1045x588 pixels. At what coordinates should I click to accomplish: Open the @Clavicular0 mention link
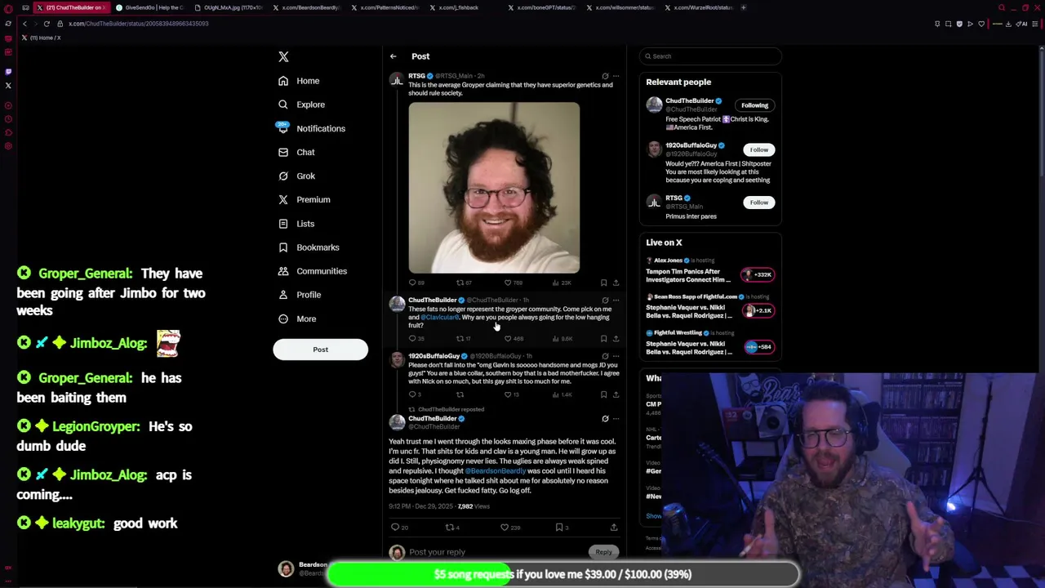tap(440, 317)
